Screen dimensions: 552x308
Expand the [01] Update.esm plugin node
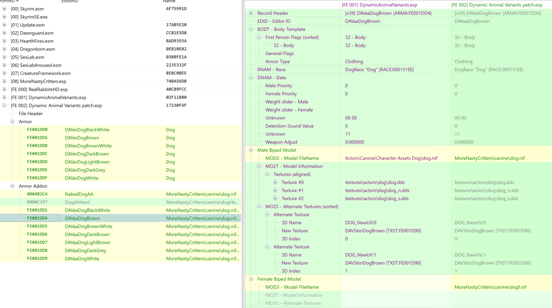4,25
